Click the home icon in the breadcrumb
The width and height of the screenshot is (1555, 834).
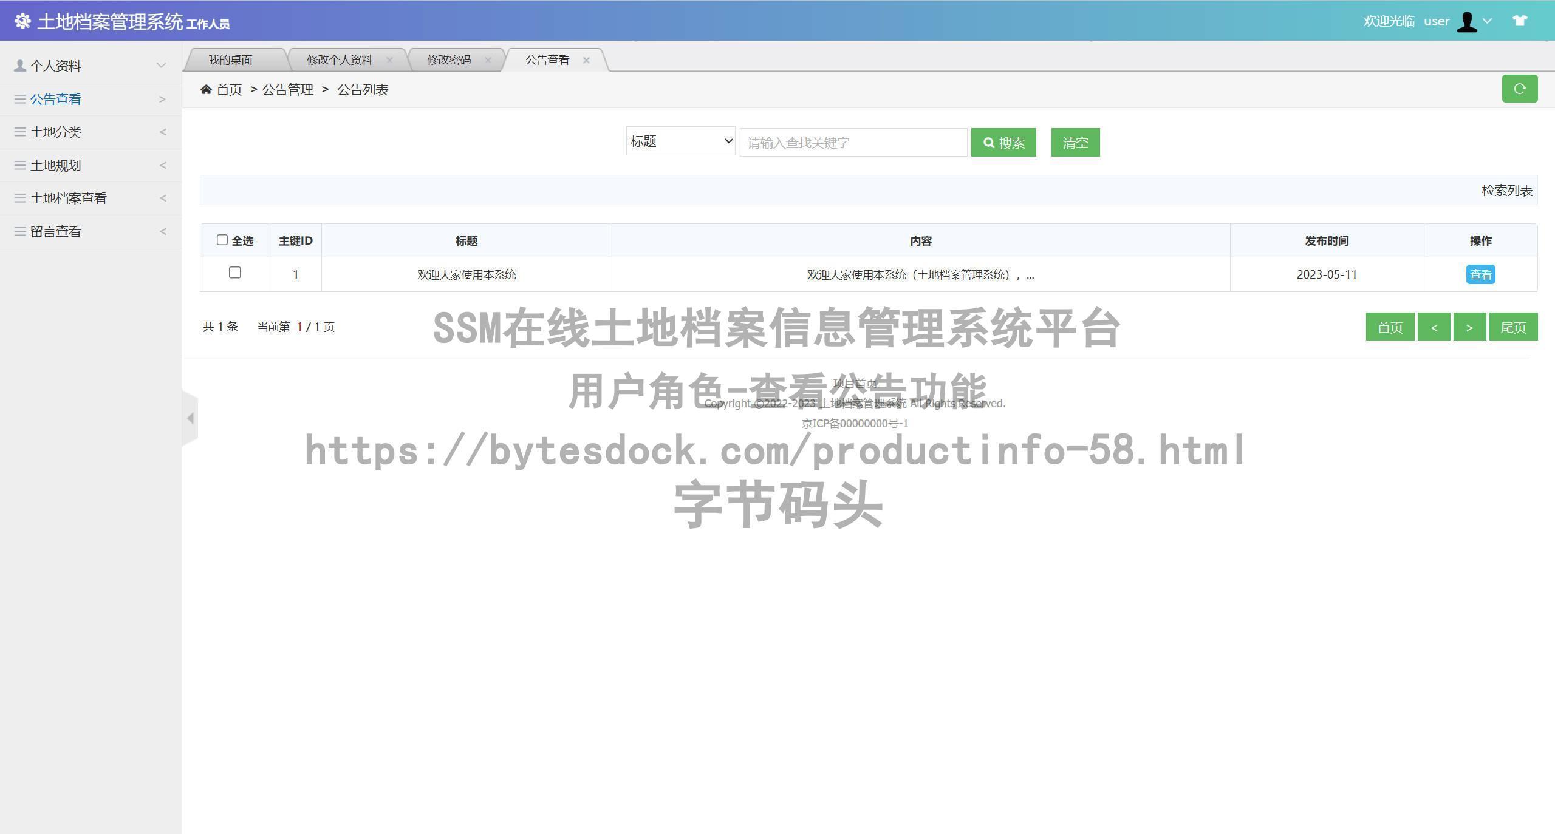tap(207, 89)
